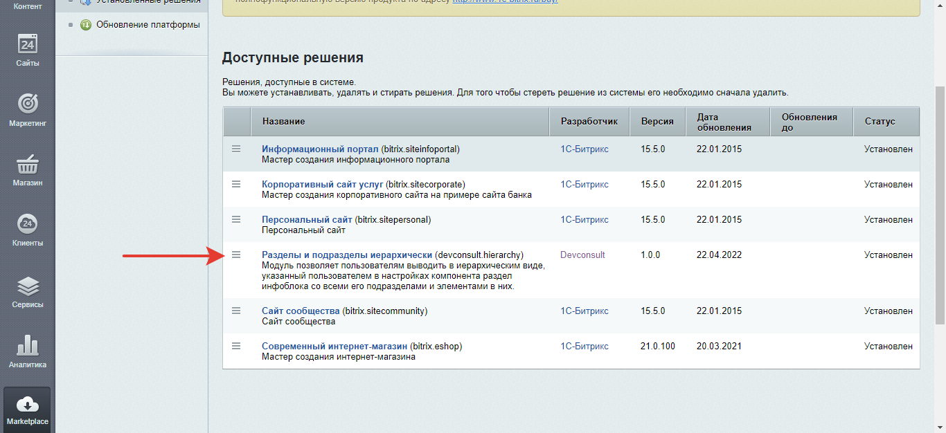Viewport: 946px width, 433px height.
Task: Open the Клиенты sidebar section
Action: click(28, 230)
